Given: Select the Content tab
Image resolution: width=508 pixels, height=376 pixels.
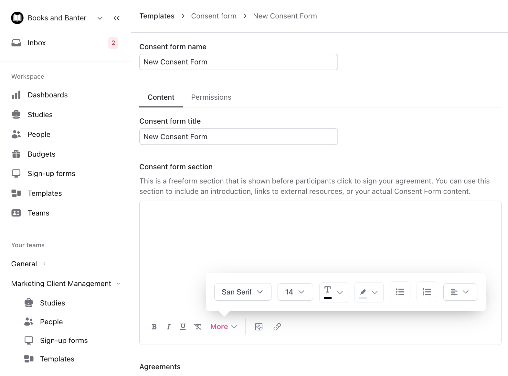Looking at the screenshot, I should [x=161, y=97].
